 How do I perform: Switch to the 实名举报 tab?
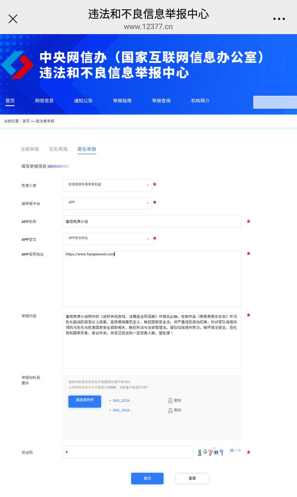click(x=58, y=149)
